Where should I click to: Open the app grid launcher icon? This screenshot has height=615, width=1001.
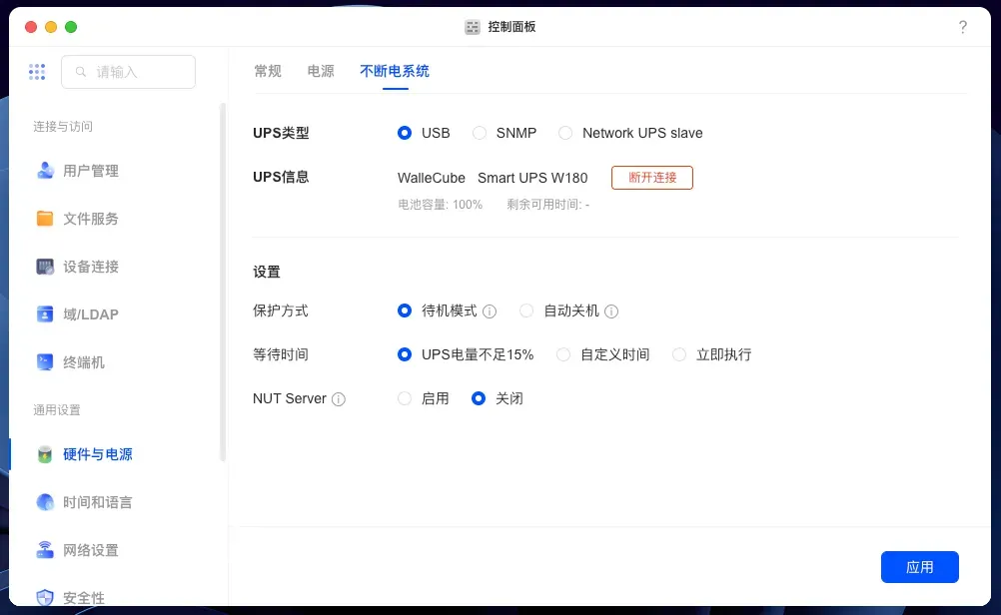pyautogui.click(x=37, y=72)
